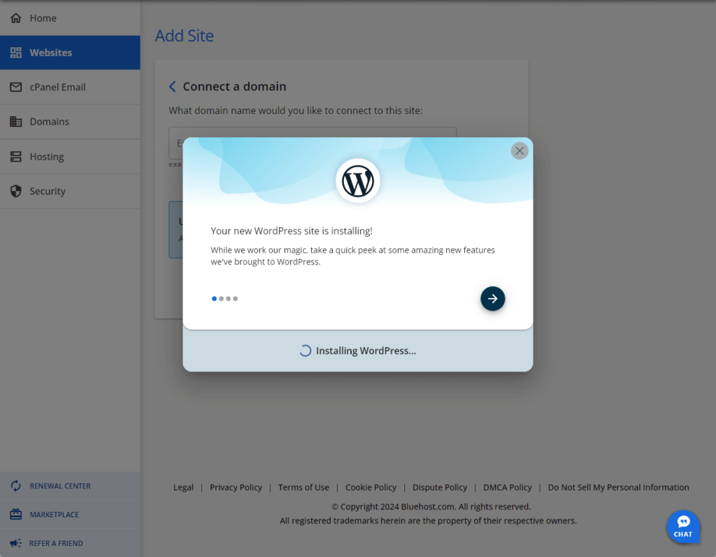
Task: Open the Renewal Center link
Action: [x=70, y=486]
